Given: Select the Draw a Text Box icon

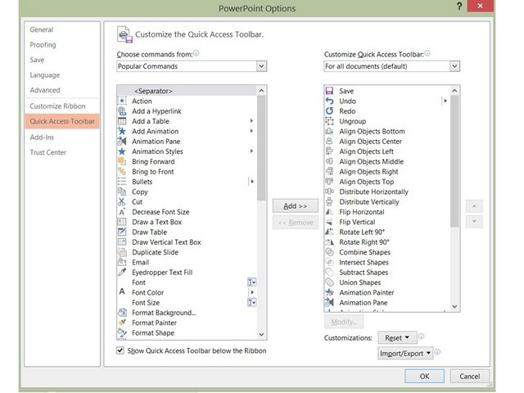Looking at the screenshot, I should click(122, 222).
